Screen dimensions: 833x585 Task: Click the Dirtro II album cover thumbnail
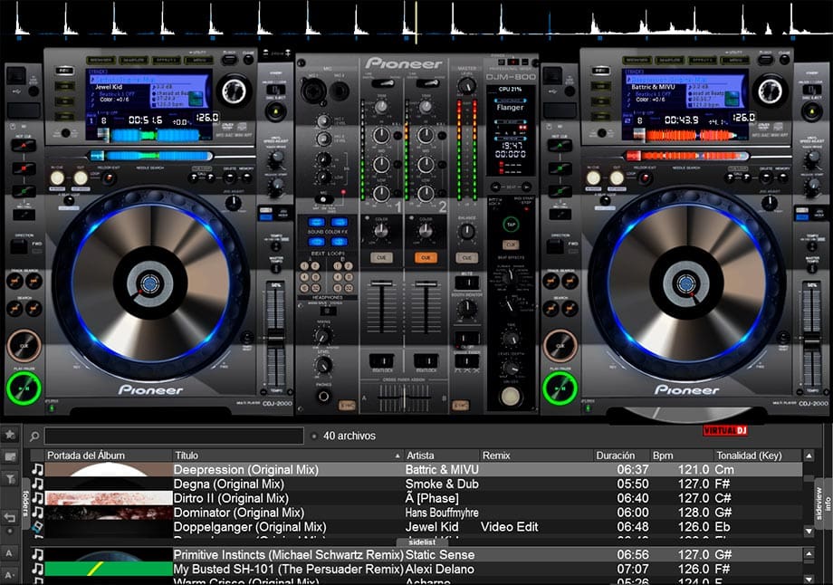tap(109, 498)
